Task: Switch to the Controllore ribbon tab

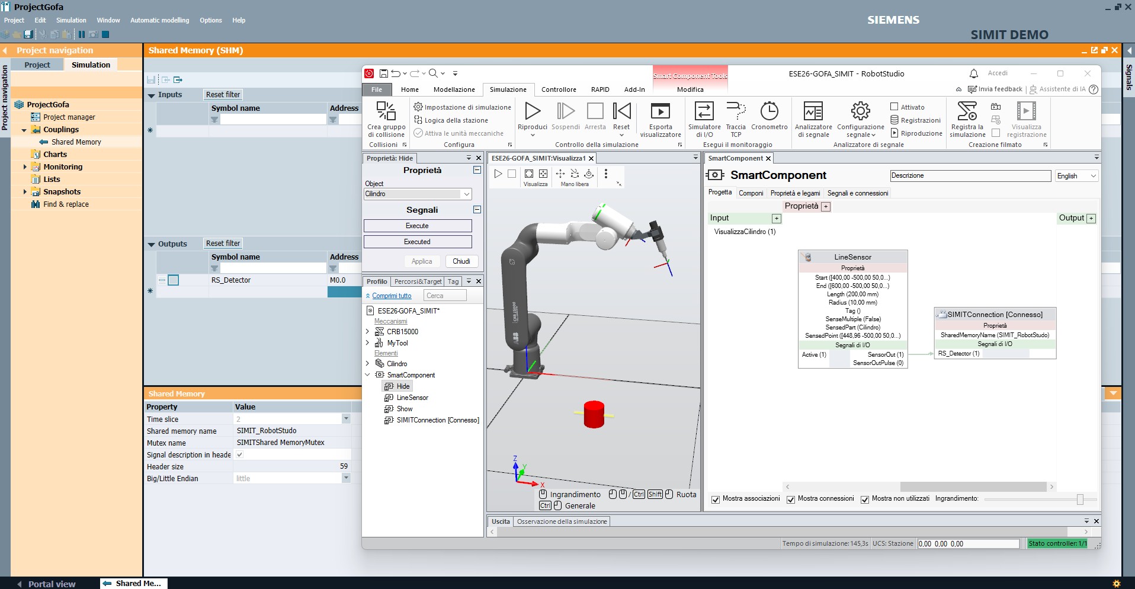Action: [x=559, y=89]
